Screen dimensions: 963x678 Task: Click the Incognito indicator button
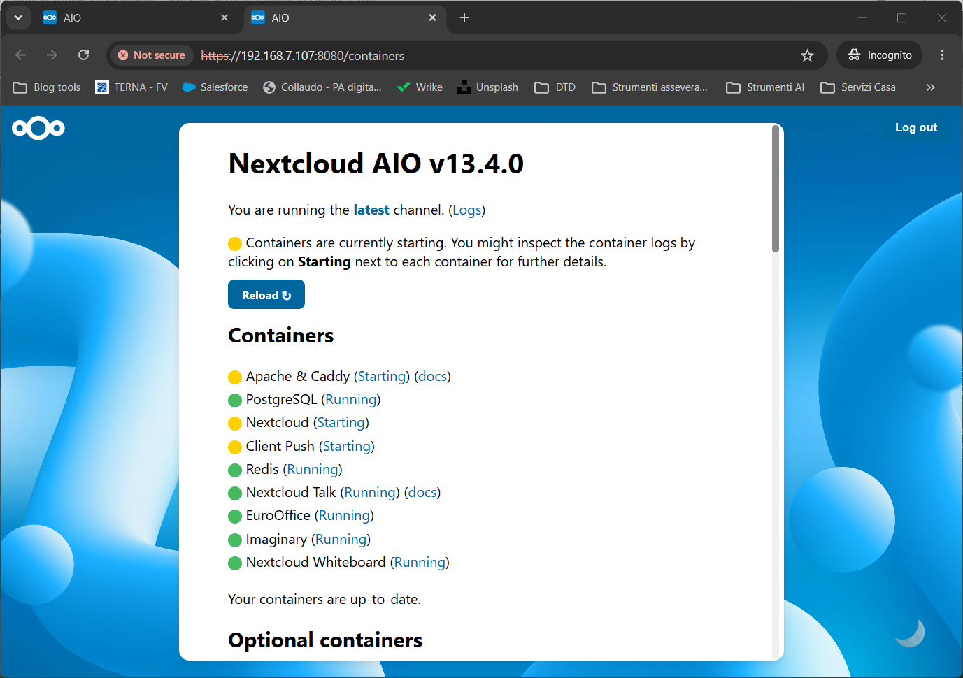[x=879, y=55]
